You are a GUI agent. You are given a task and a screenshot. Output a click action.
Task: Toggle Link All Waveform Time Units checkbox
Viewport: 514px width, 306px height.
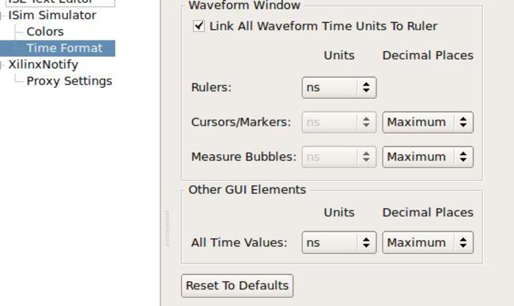[x=199, y=26]
